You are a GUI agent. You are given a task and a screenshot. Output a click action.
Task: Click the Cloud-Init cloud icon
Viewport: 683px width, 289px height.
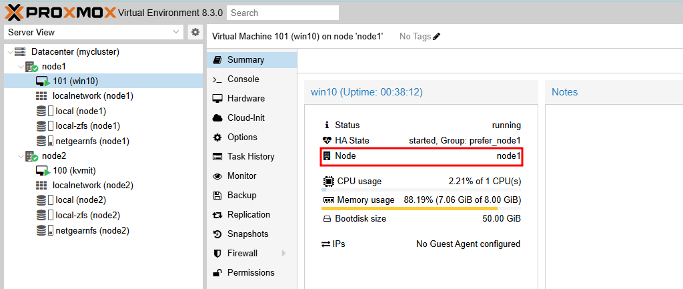(217, 117)
